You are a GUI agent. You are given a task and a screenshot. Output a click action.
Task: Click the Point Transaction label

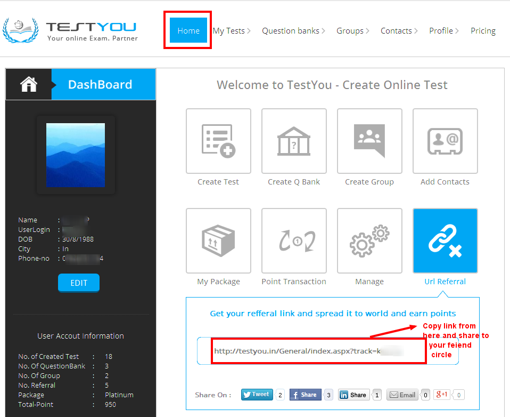pos(294,282)
